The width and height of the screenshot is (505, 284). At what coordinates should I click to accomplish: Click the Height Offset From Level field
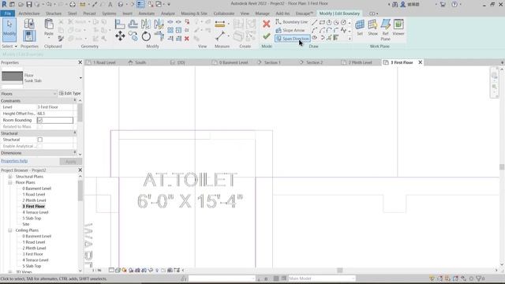[x=55, y=114]
